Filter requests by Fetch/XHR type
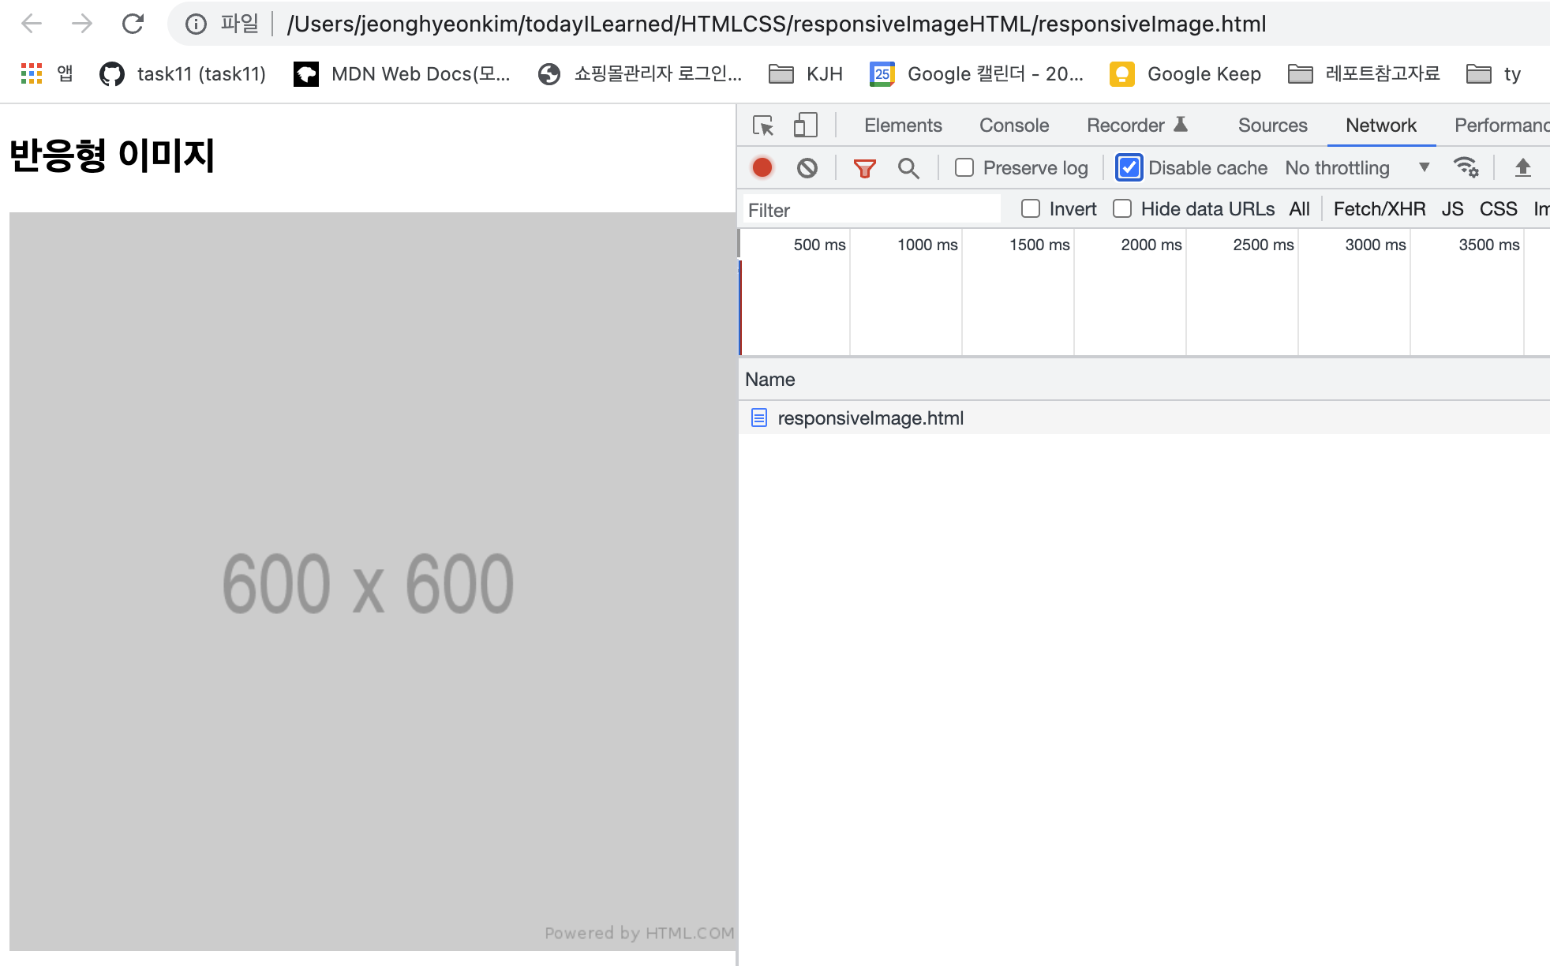 point(1379,209)
